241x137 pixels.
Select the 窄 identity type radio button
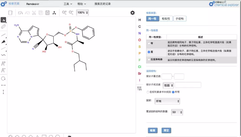pyautogui.click(x=149, y=43)
